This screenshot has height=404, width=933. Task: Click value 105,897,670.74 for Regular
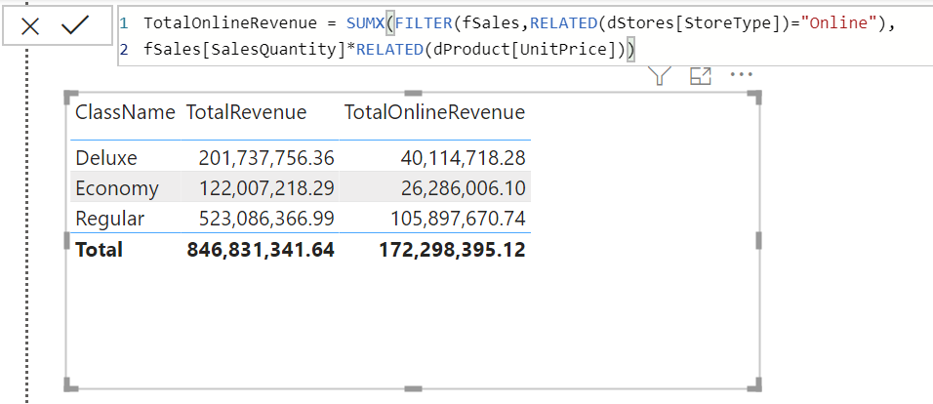click(x=458, y=219)
